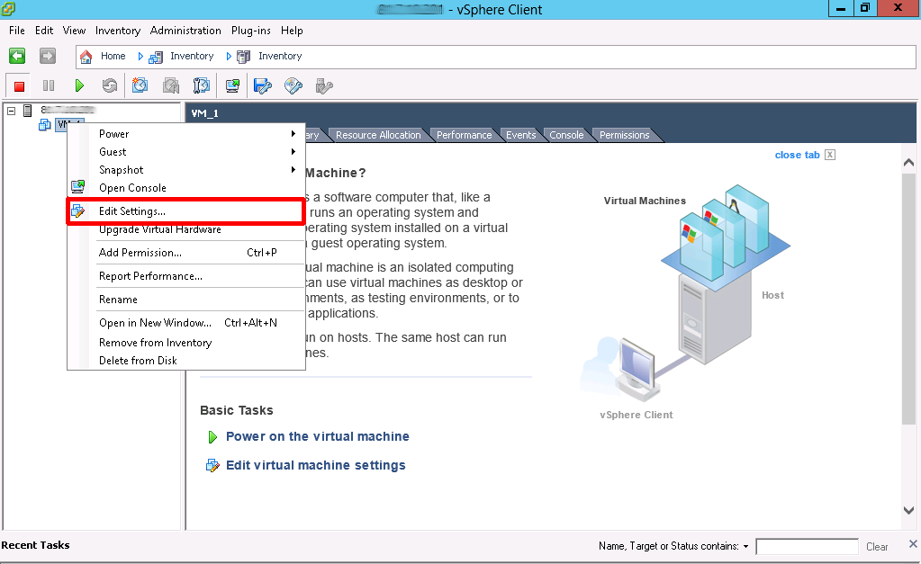Collapse the host node in the inventory tree
The image size is (921, 564).
(11, 111)
